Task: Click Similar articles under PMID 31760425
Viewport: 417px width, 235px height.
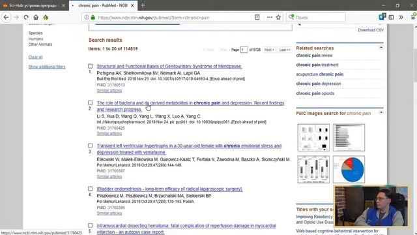Action: tap(109, 133)
